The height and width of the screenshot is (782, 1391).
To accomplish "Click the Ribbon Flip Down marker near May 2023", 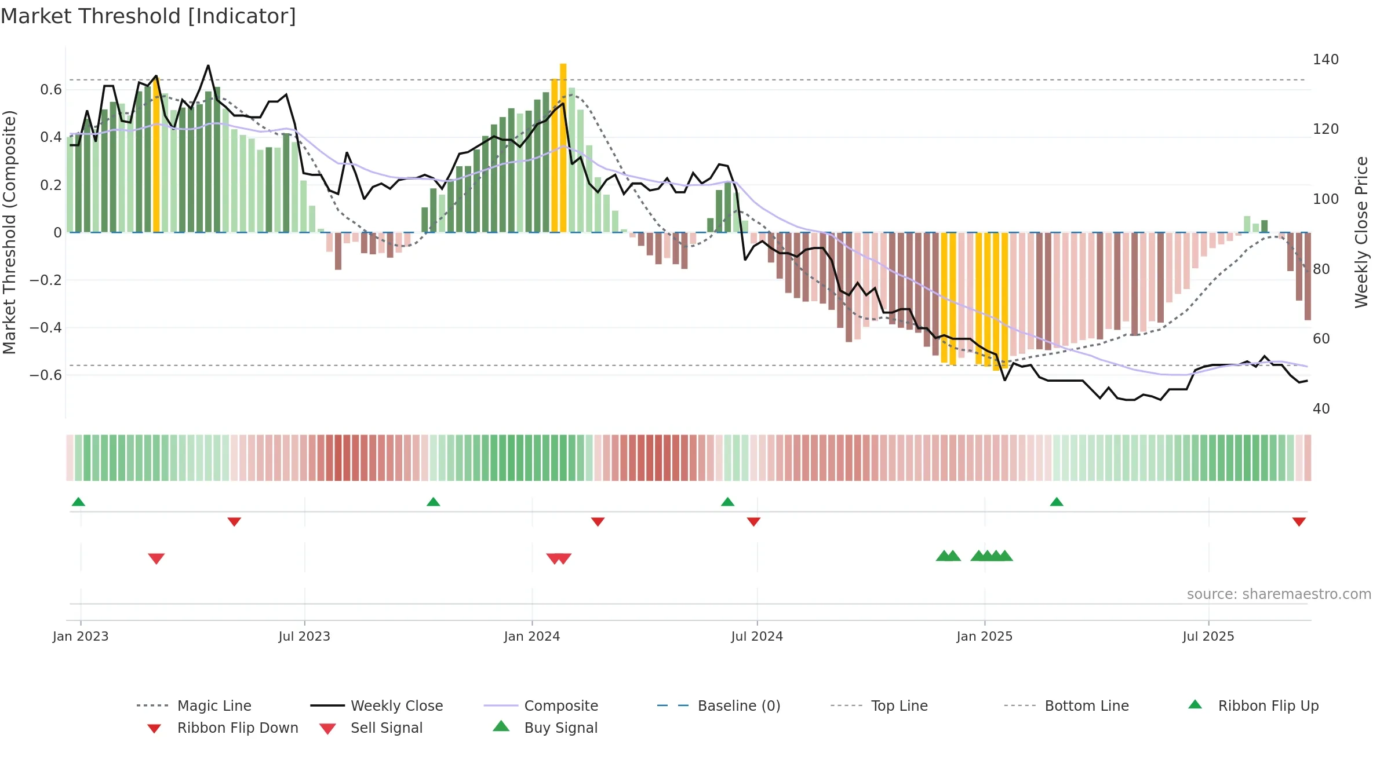I will (234, 522).
